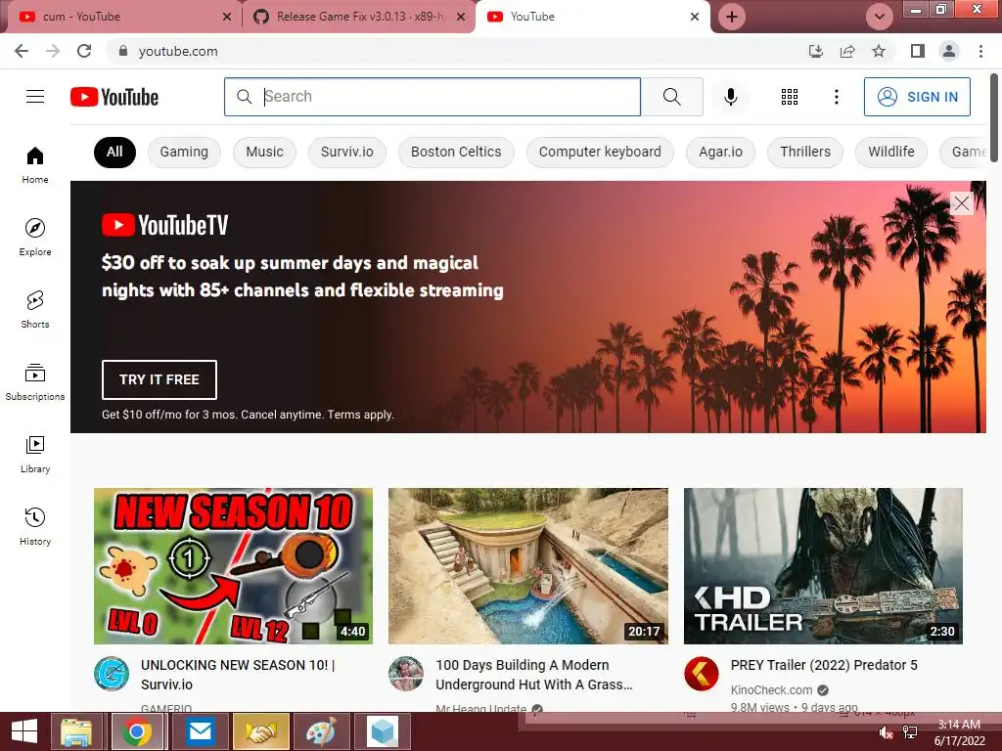Click the search magnifier button
The height and width of the screenshot is (751, 1002).
671,97
